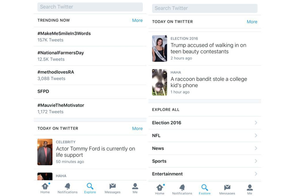
Task: Open raccoon bandit stole phone story
Action: (x=205, y=82)
